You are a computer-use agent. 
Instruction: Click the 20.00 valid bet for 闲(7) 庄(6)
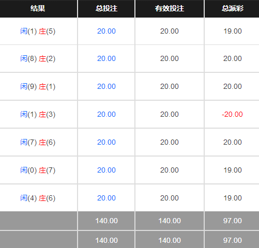pos(170,142)
